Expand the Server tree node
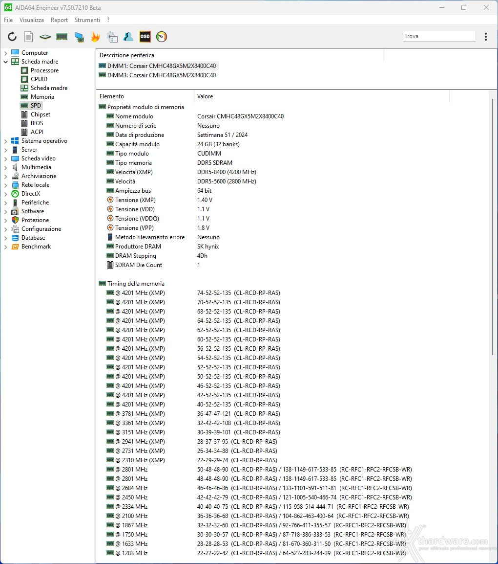Viewport: 498px width, 564px height. pos(5,150)
